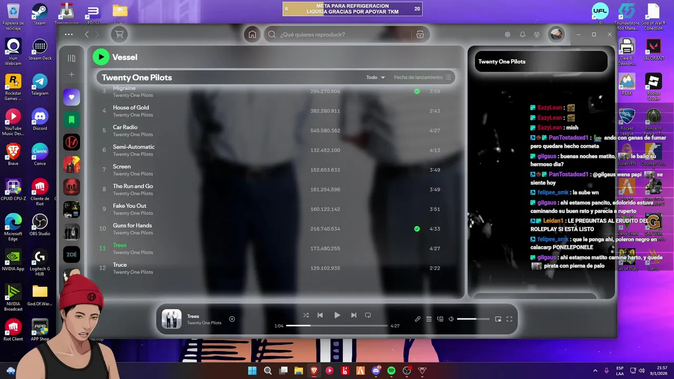The width and height of the screenshot is (674, 379).
Task: Open the mini player
Action: [498, 319]
